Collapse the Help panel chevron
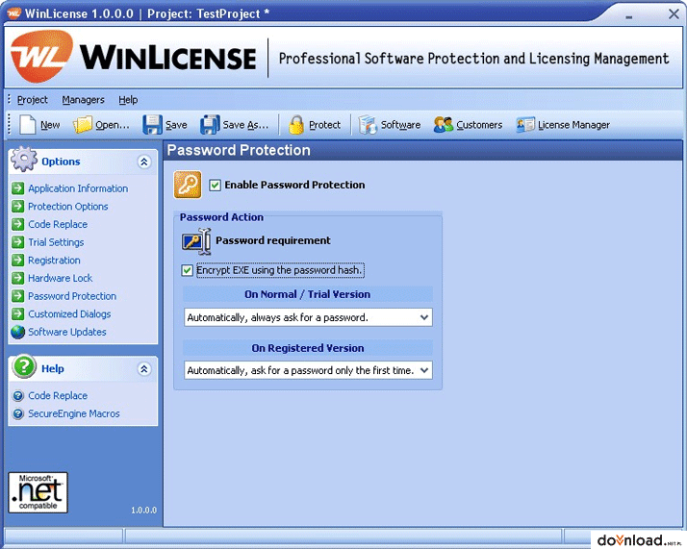The image size is (687, 549). click(x=143, y=369)
